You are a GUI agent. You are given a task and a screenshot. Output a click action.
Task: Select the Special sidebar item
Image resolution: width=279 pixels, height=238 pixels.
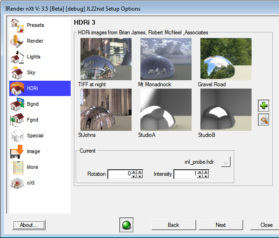[35, 135]
